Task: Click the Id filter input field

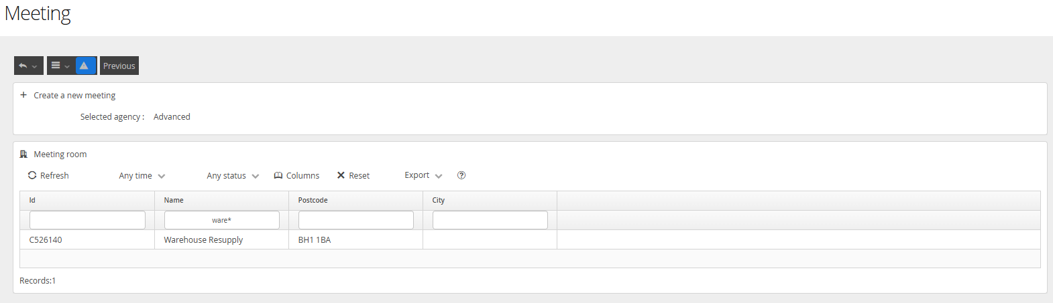Action: click(x=87, y=220)
